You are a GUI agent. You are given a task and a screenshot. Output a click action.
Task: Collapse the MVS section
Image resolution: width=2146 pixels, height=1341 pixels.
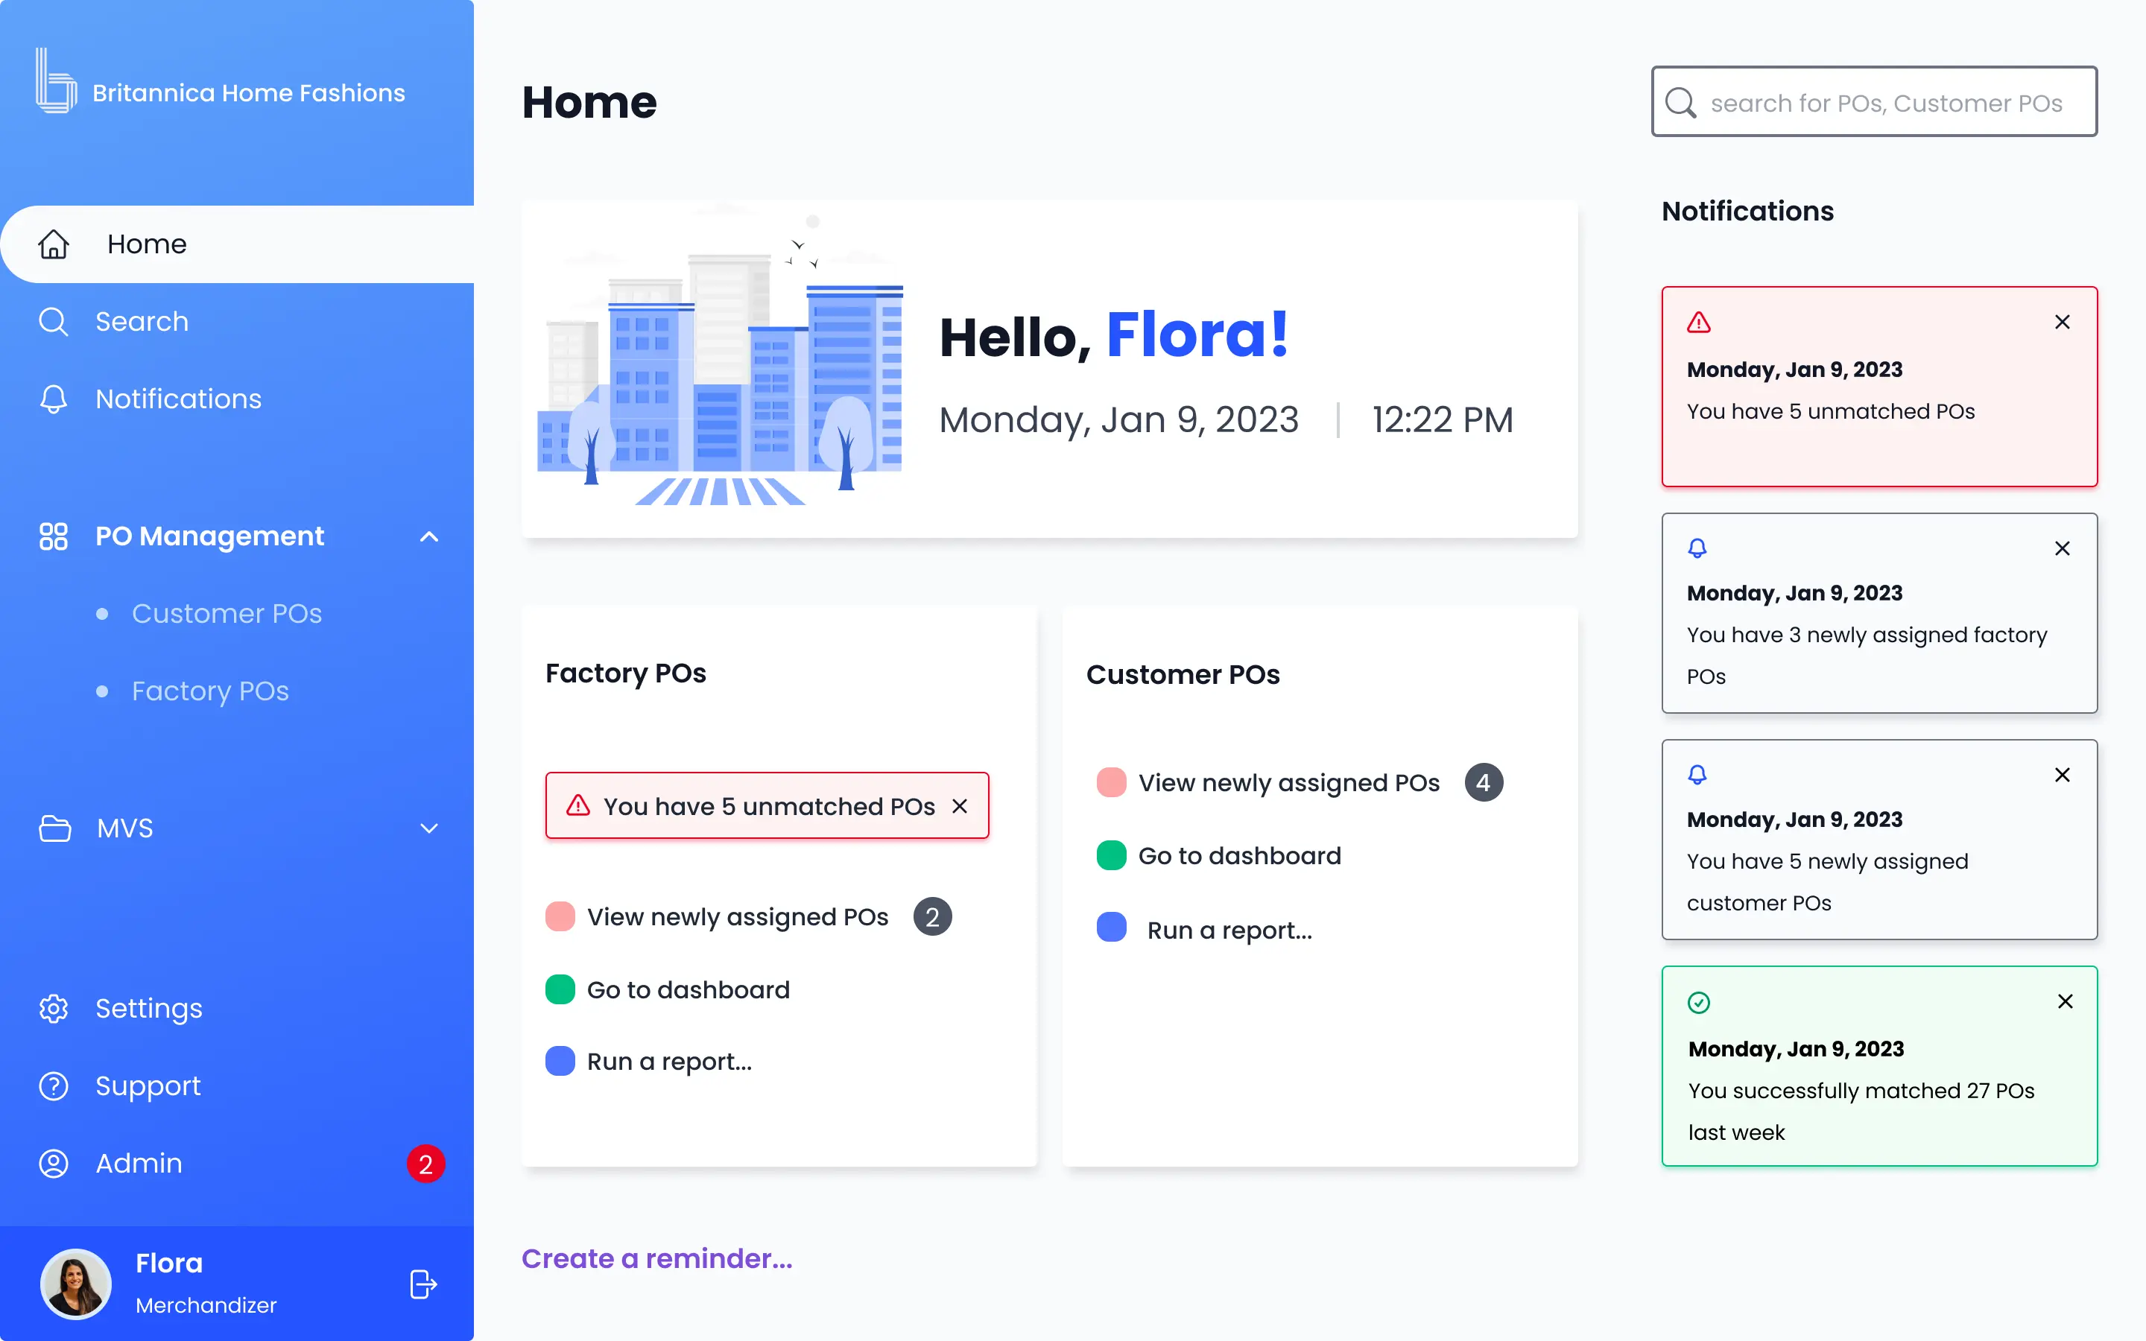tap(428, 826)
